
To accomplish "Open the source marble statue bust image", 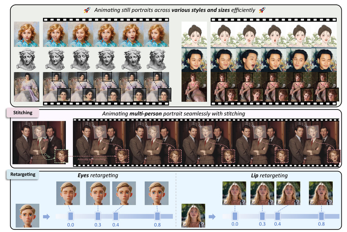I will pos(26,59).
